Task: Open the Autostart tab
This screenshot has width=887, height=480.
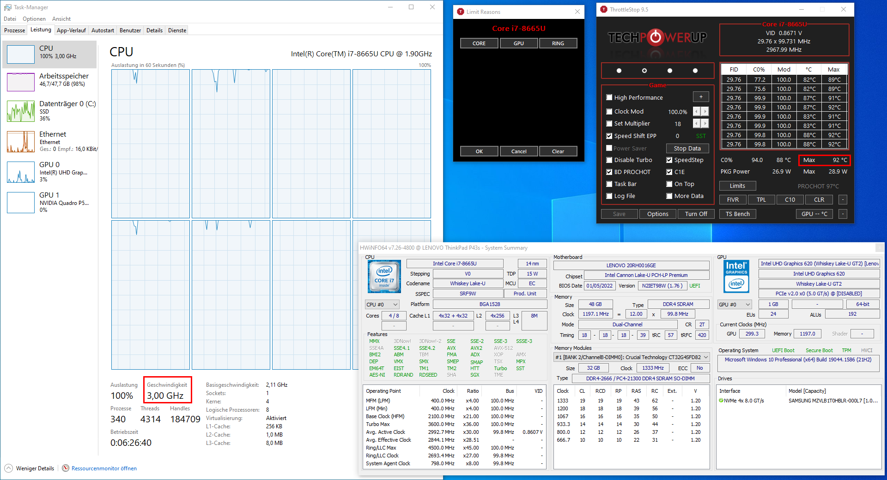Action: (x=103, y=30)
